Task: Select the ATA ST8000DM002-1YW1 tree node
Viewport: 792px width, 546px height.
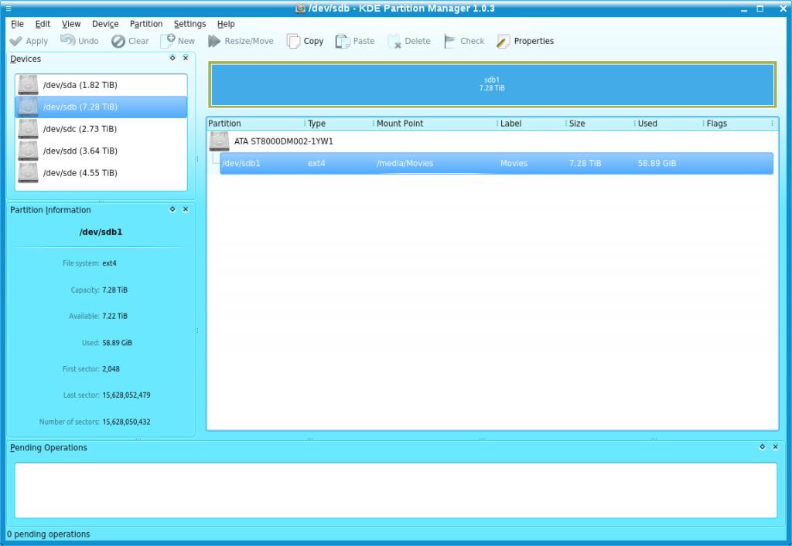Action: pos(283,141)
